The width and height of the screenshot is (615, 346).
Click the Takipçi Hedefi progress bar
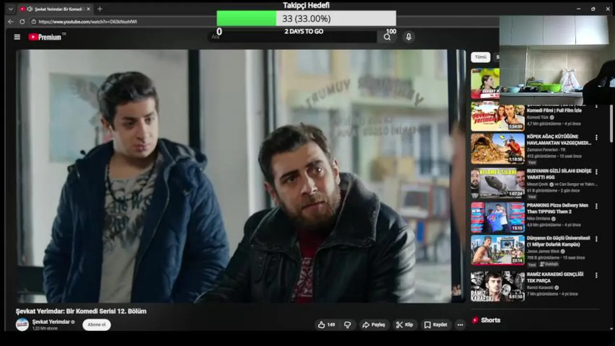click(306, 18)
